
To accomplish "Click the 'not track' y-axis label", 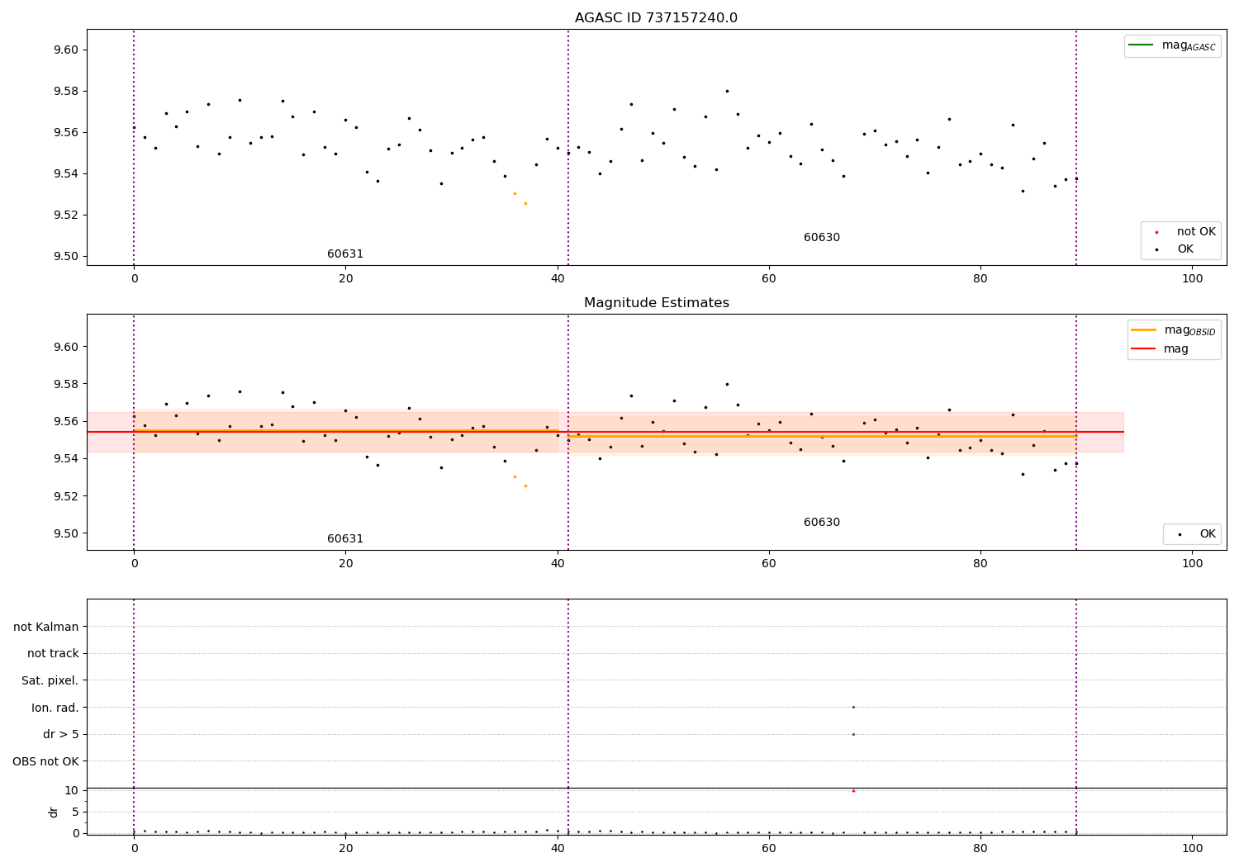I will tap(53, 654).
